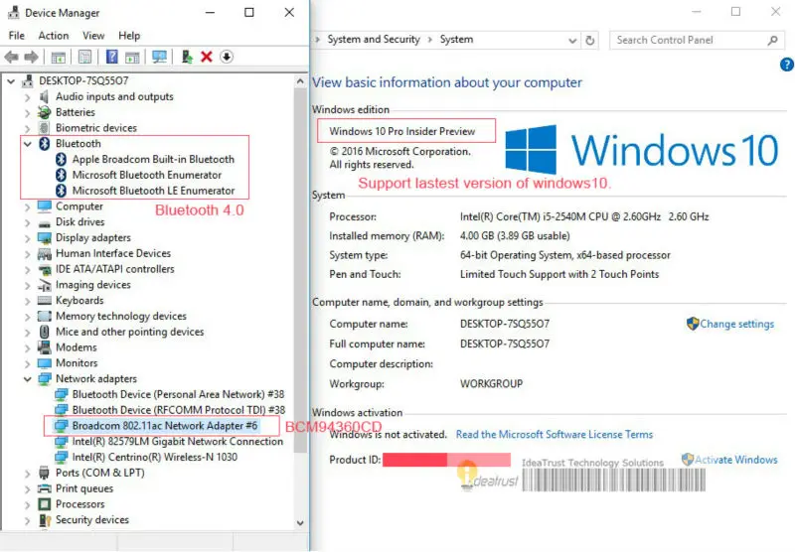Click the Audio inputs and outputs speaker icon
The width and height of the screenshot is (795, 552).
pos(45,96)
